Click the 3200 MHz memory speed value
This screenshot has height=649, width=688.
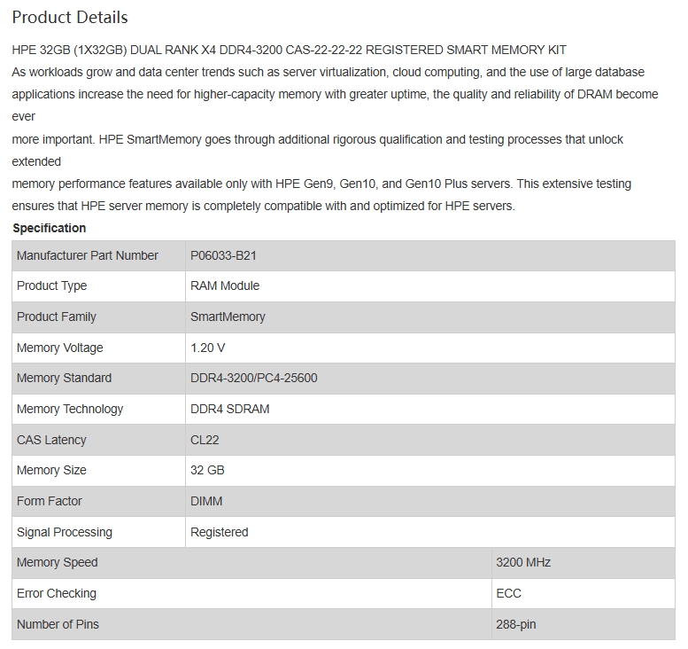pos(523,562)
